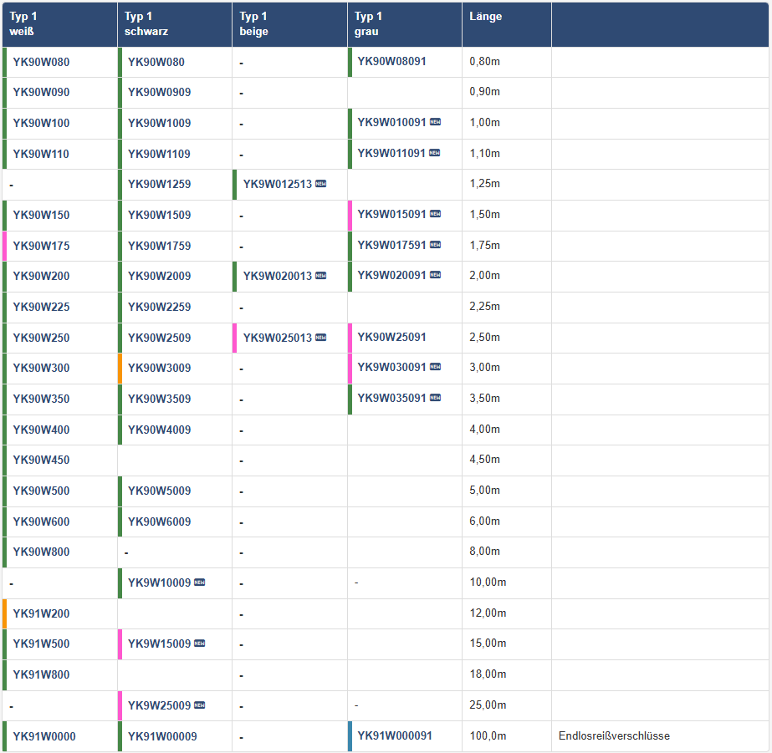Open article YK90W3009 in black column
The image size is (772, 753).
point(159,368)
